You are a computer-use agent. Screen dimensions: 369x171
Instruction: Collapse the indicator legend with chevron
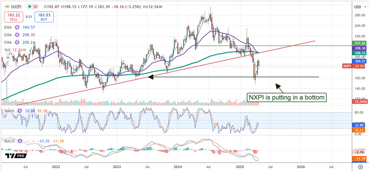[6, 57]
